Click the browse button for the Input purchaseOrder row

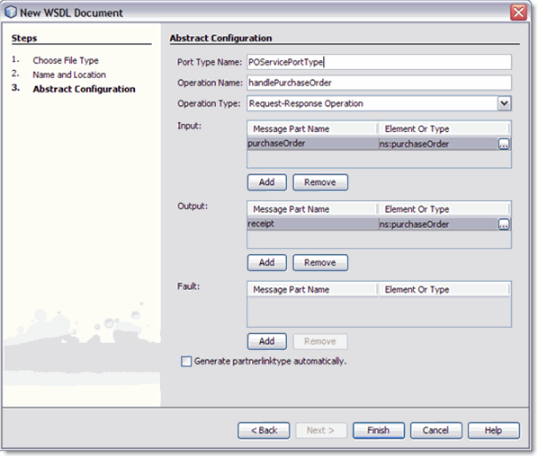(x=503, y=145)
